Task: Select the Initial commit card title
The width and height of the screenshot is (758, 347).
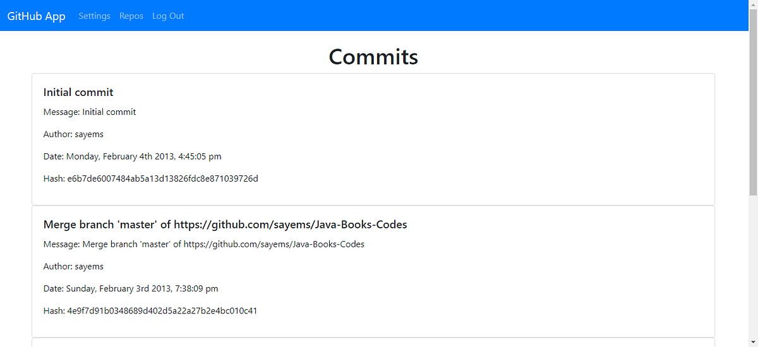Action: [78, 92]
